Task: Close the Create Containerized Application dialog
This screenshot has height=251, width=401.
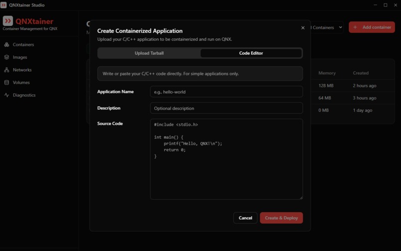Action: [303, 28]
